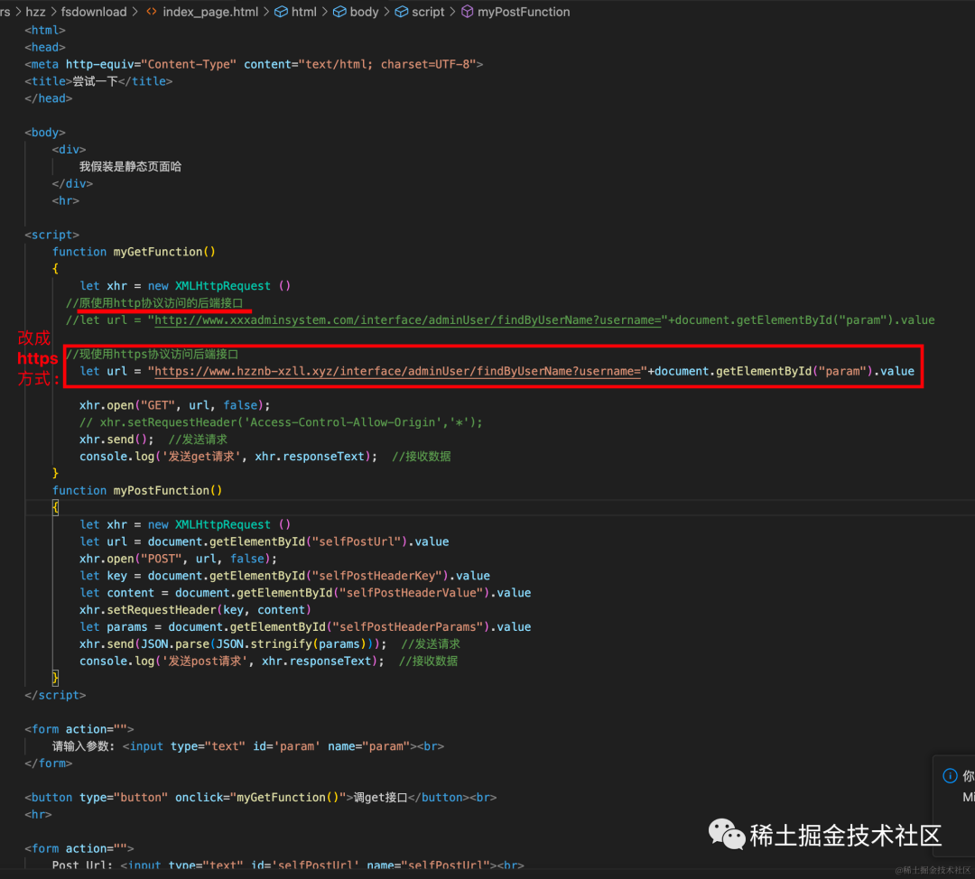This screenshot has height=879, width=975.
Task: Click the html symbol icon in breadcrumb
Action: coord(281,12)
